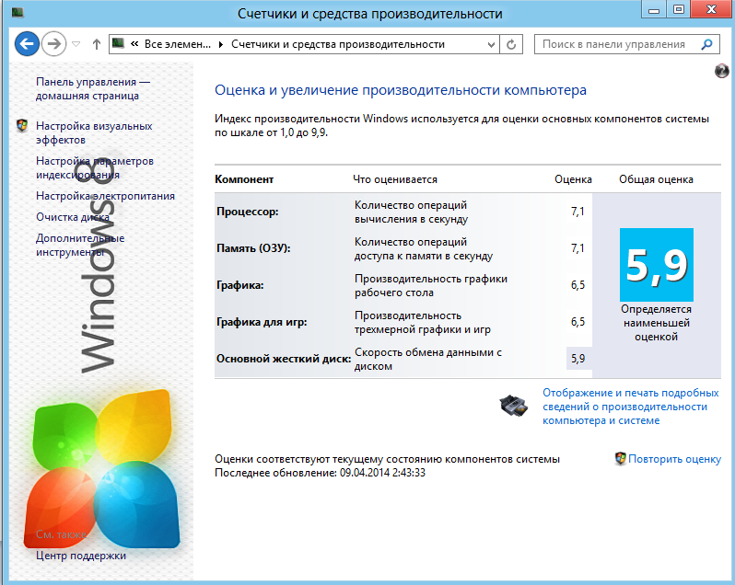735x585 pixels.
Task: Click the window system icon in title bar
Action: coord(18,12)
